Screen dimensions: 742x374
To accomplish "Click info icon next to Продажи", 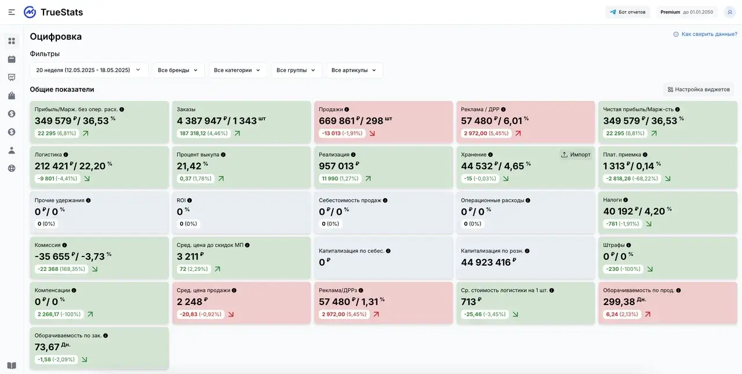I will point(347,109).
